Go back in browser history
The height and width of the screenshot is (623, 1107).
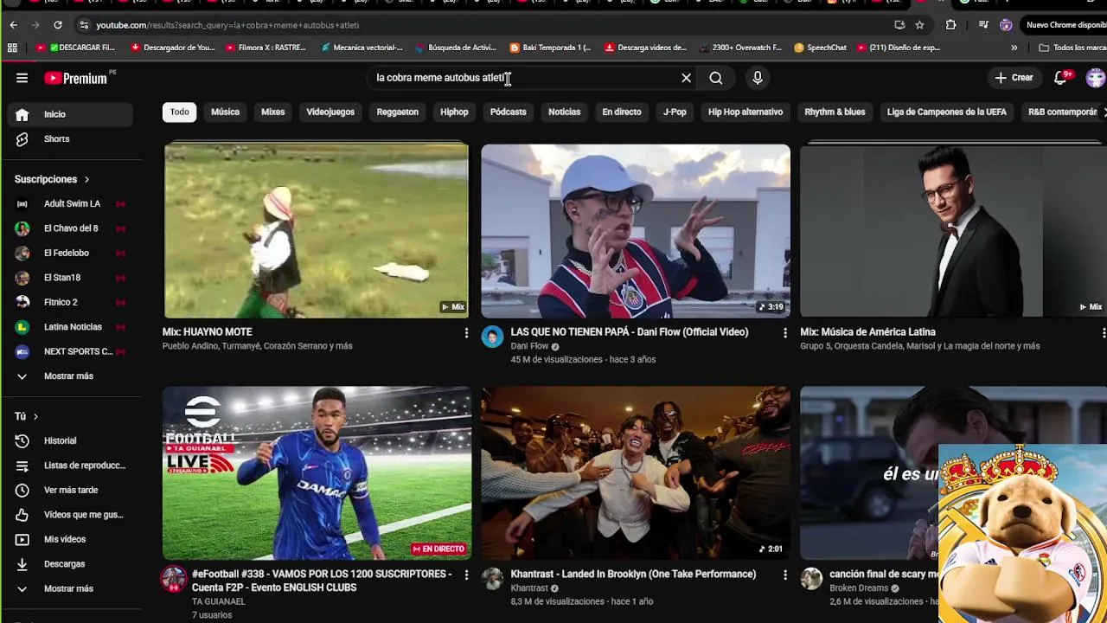[x=13, y=25]
